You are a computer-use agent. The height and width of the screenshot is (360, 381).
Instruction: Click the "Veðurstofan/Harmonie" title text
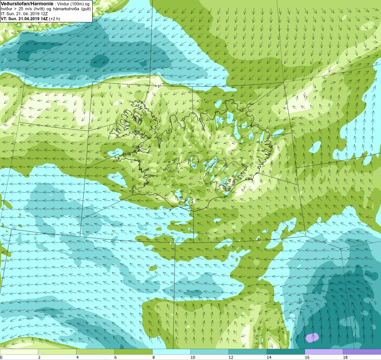tap(27, 4)
